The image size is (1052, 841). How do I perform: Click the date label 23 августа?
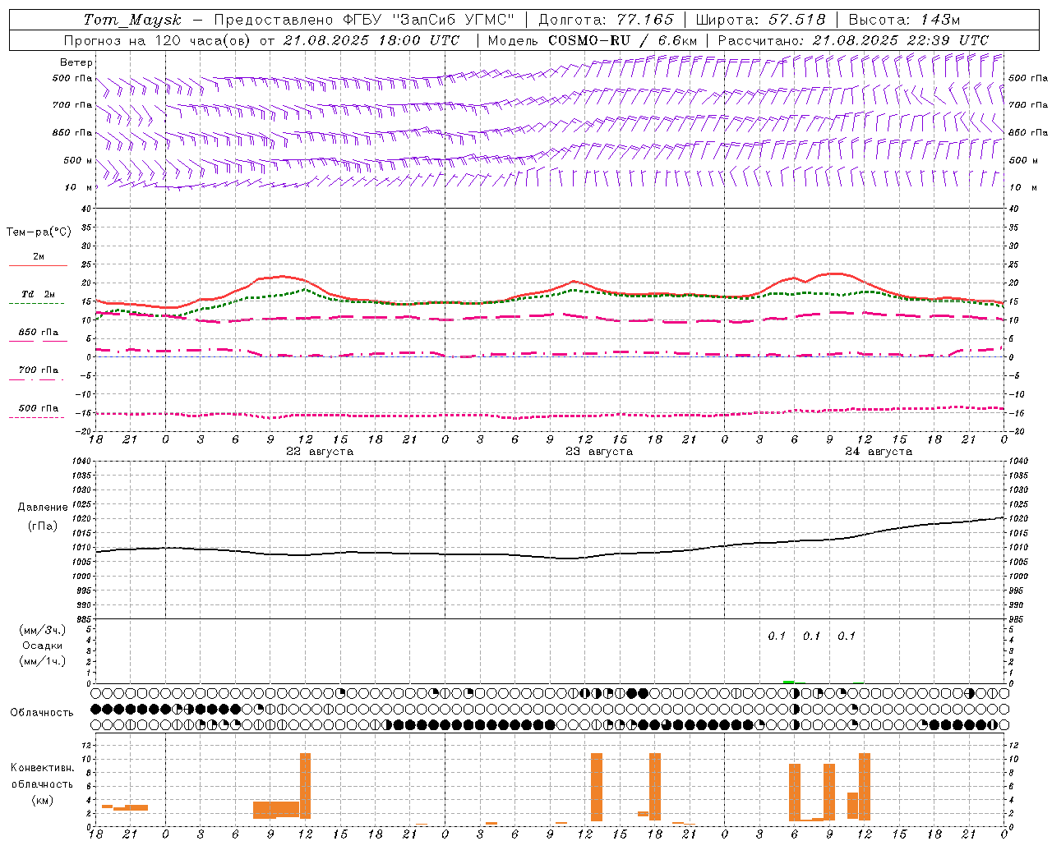coord(599,452)
